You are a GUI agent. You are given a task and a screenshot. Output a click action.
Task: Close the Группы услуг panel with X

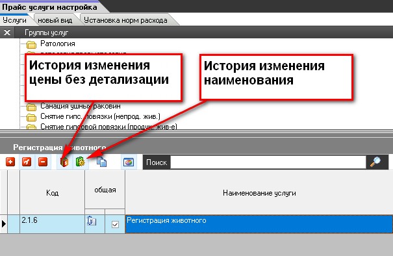coord(7,32)
